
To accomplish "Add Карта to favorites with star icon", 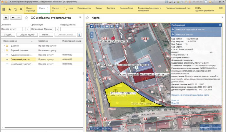I will (87, 18).
